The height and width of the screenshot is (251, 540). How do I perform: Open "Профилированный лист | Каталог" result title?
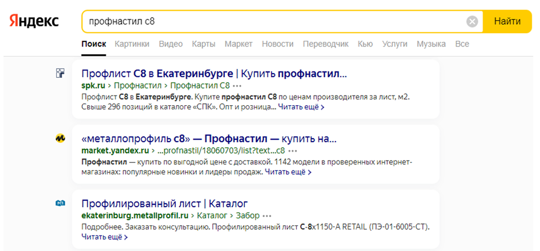[164, 204]
